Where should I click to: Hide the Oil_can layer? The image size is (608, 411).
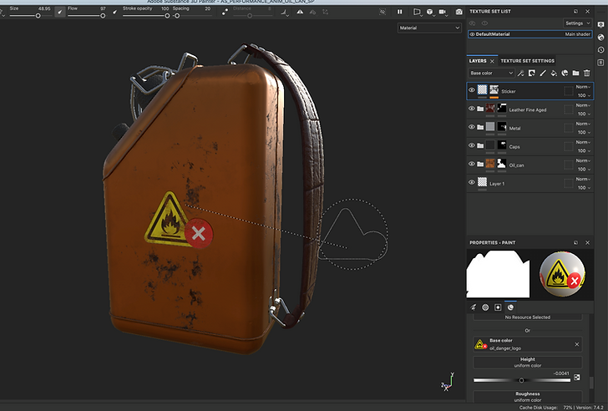point(472,164)
